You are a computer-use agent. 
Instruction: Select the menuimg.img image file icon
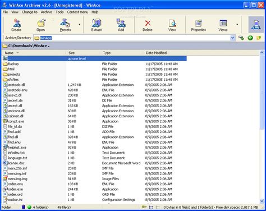coord(5,178)
